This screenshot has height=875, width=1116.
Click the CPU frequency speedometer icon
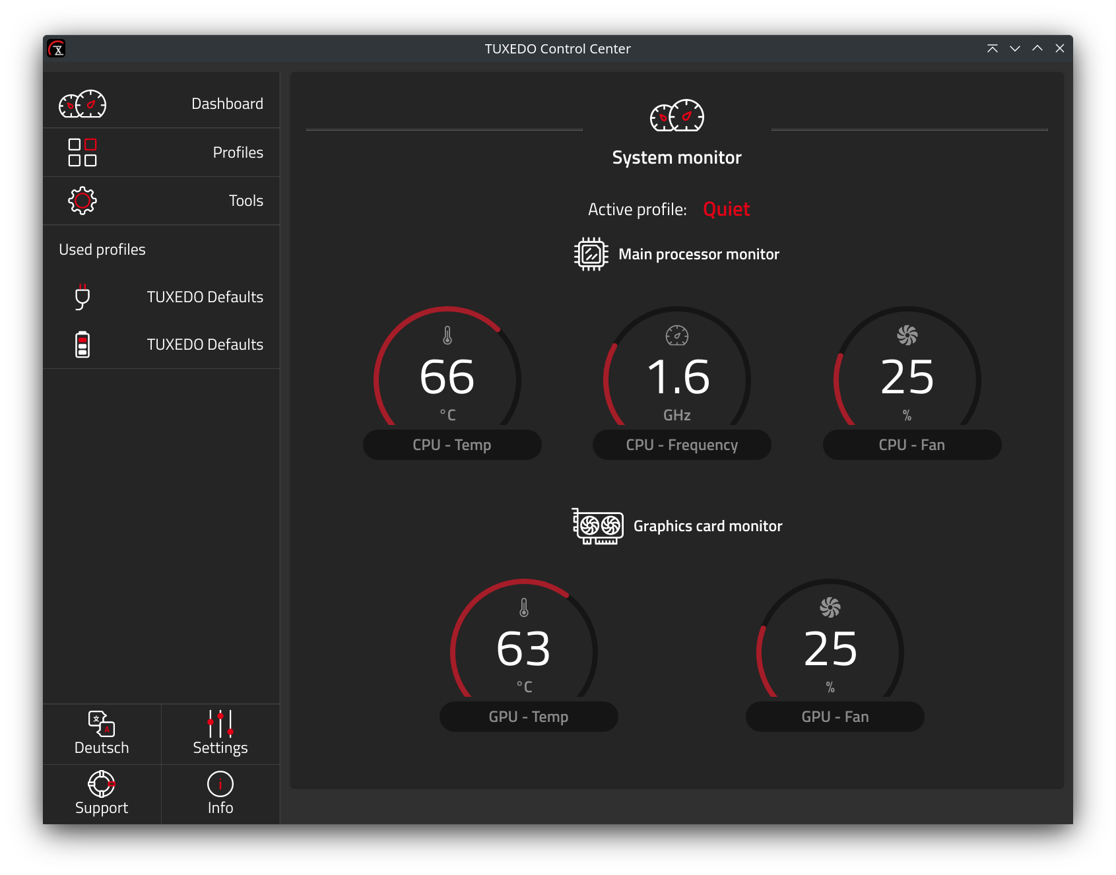(x=677, y=335)
